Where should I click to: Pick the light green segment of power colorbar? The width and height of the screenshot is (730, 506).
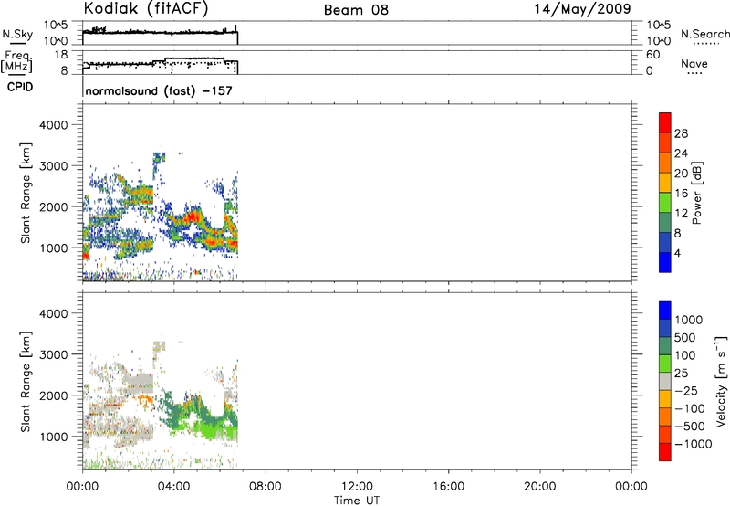(665, 203)
